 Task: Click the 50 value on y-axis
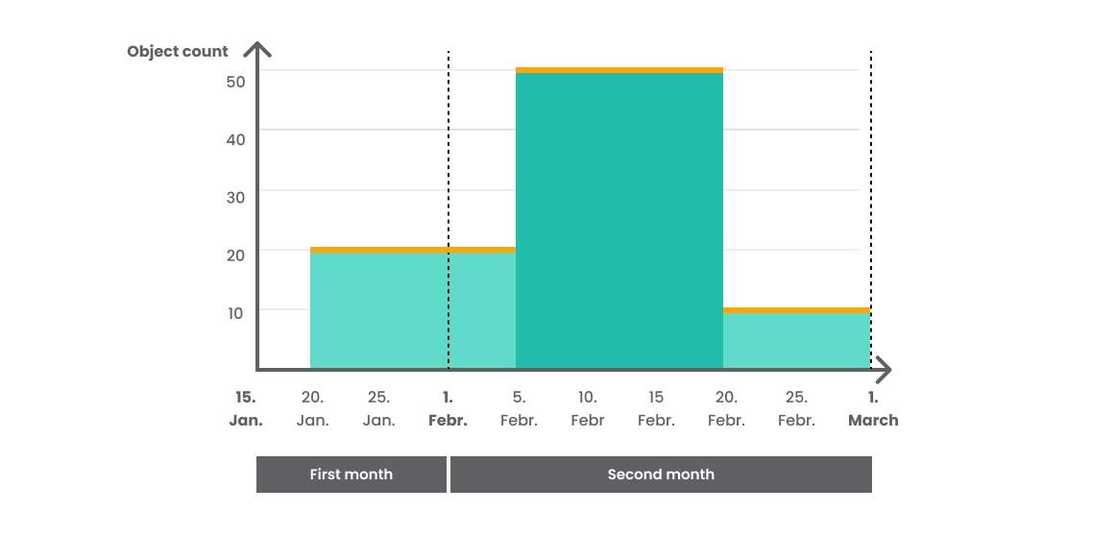tap(235, 81)
